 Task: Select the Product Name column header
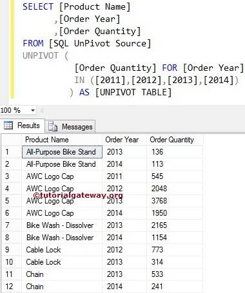(x=62, y=140)
